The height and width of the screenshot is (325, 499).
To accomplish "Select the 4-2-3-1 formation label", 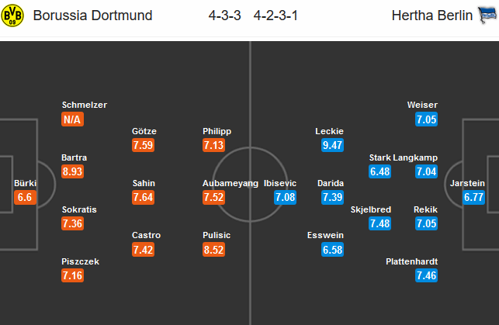I will coord(275,16).
